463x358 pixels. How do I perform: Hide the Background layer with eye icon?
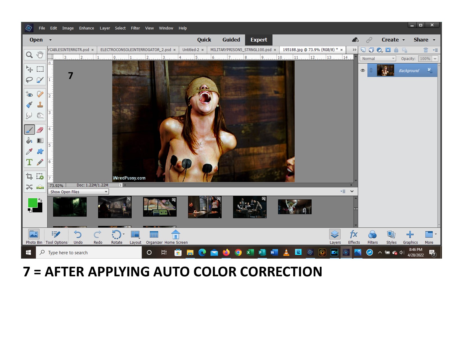point(363,70)
